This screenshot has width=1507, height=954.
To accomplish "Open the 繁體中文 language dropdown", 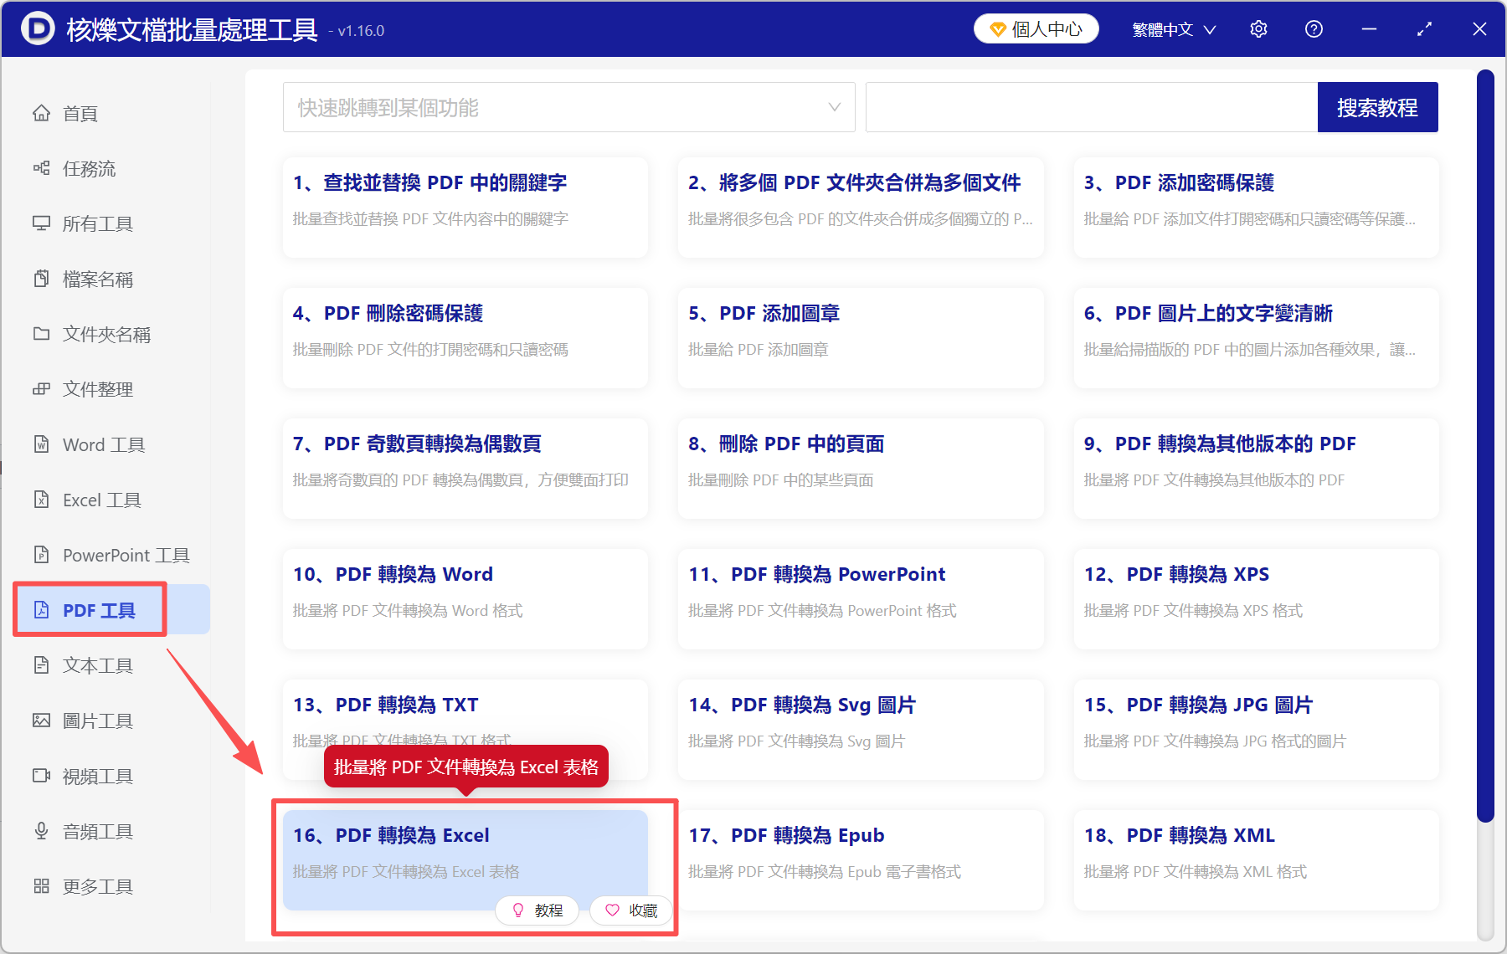I will (x=1172, y=28).
